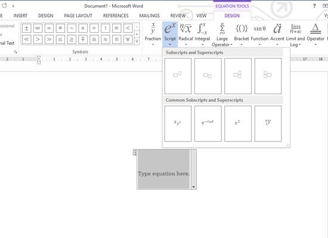Open the Operator structures menu

click(x=315, y=35)
